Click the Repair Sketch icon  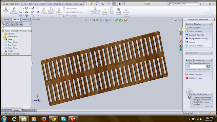tap(105, 12)
